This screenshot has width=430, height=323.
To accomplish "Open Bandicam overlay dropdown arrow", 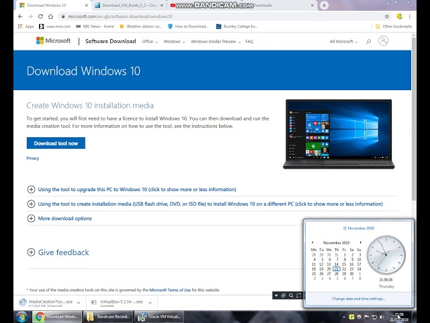I will 276,295.
